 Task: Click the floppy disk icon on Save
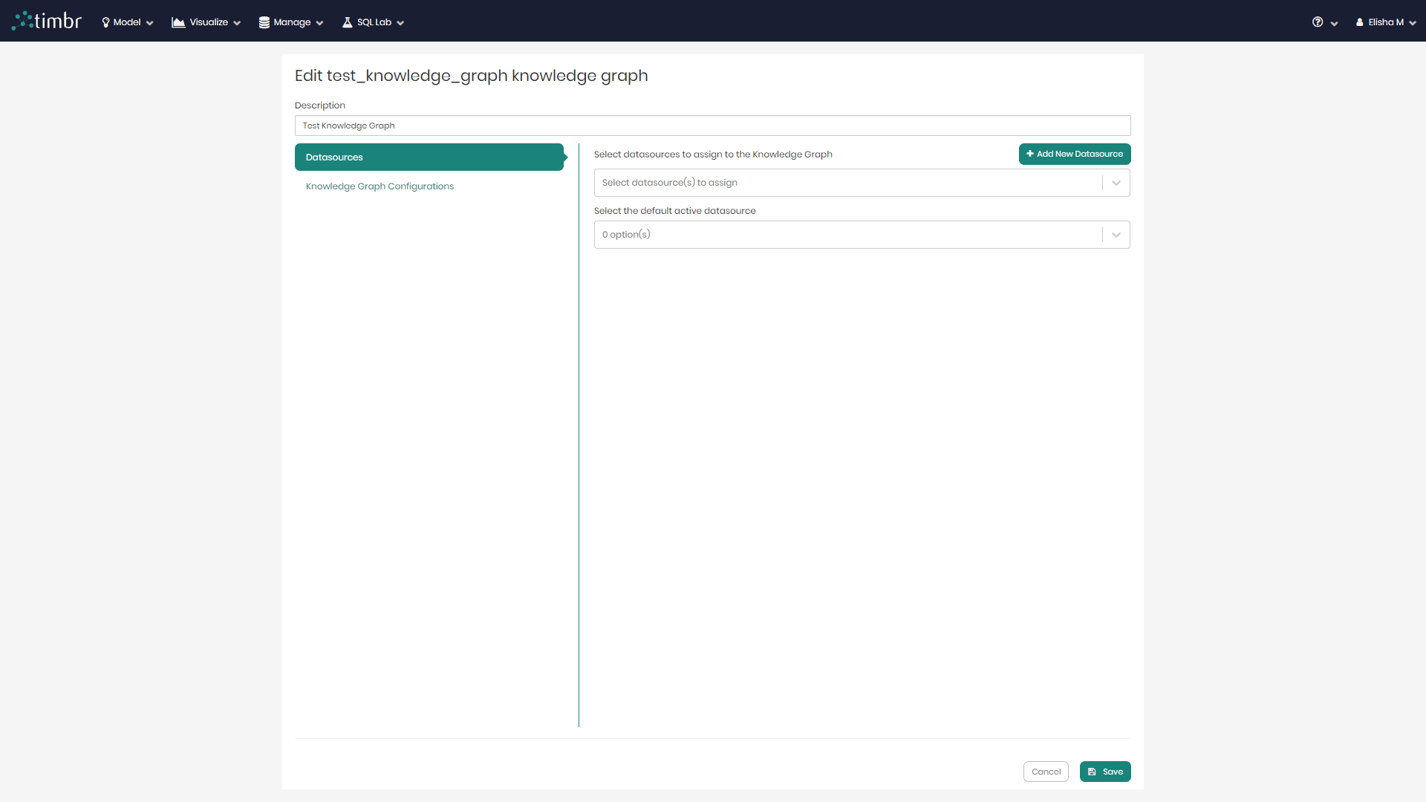1092,772
